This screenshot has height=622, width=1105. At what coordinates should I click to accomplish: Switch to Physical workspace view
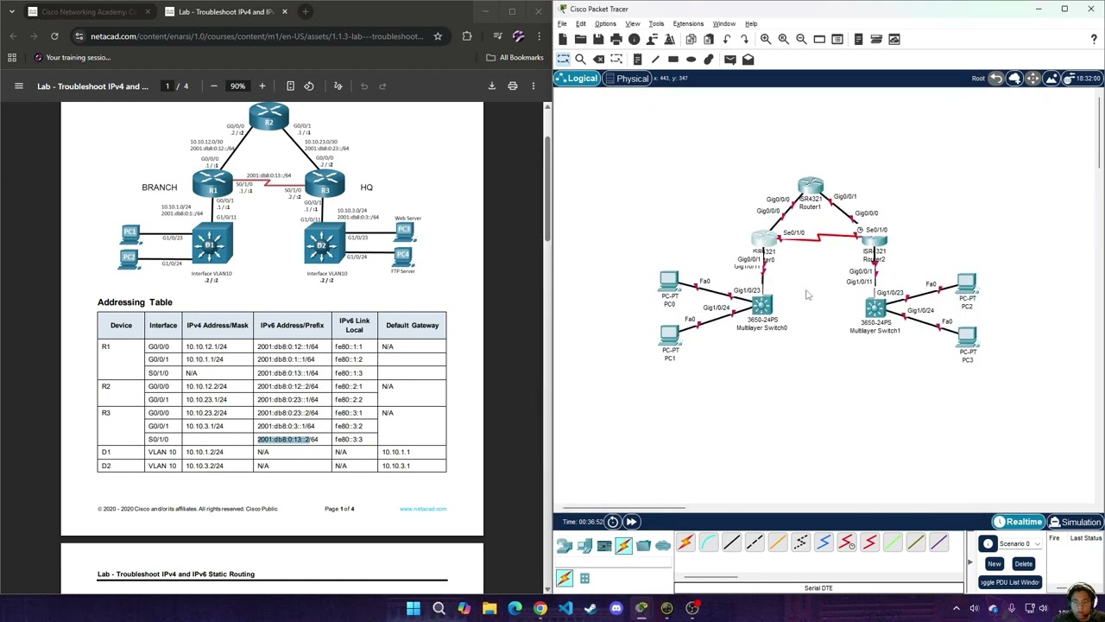628,79
